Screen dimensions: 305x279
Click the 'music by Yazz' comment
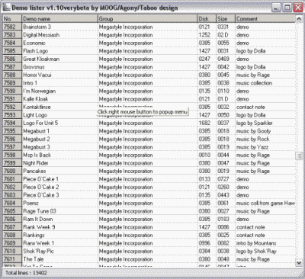tap(252, 147)
